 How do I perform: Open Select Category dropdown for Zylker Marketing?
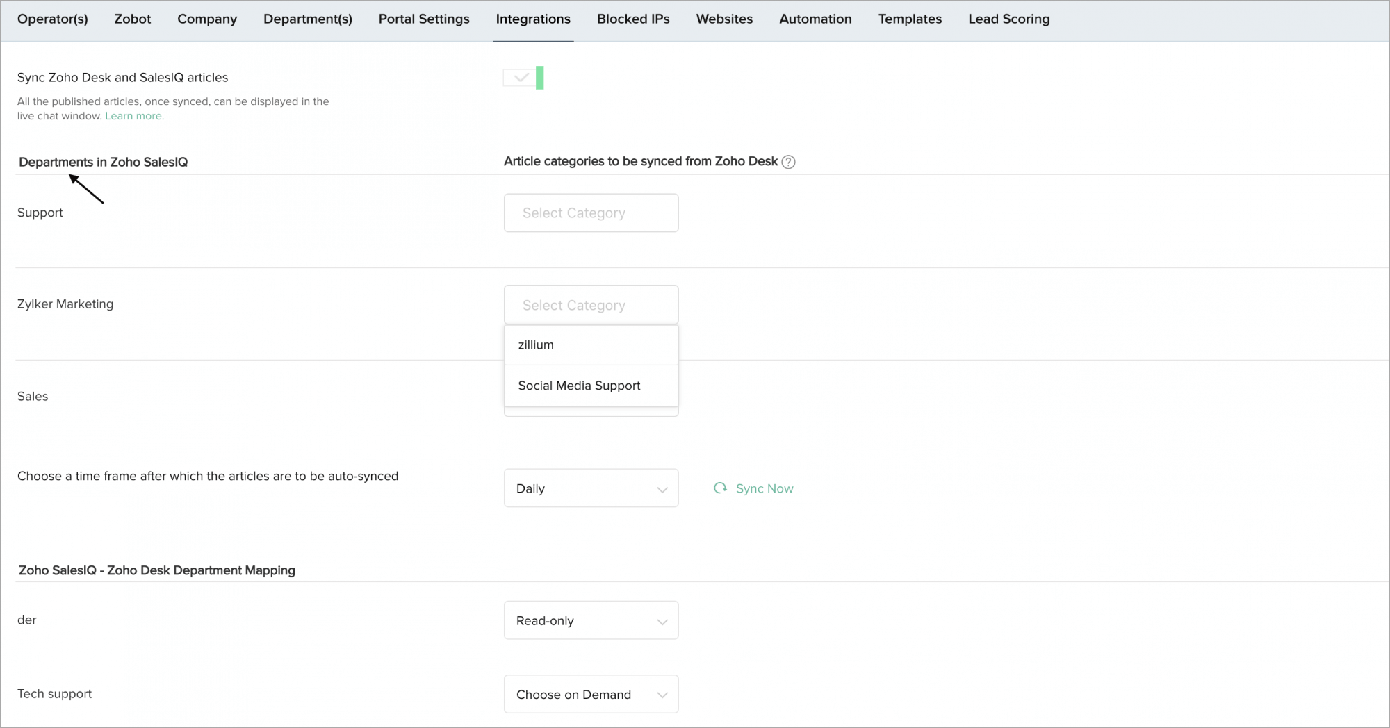click(x=591, y=305)
